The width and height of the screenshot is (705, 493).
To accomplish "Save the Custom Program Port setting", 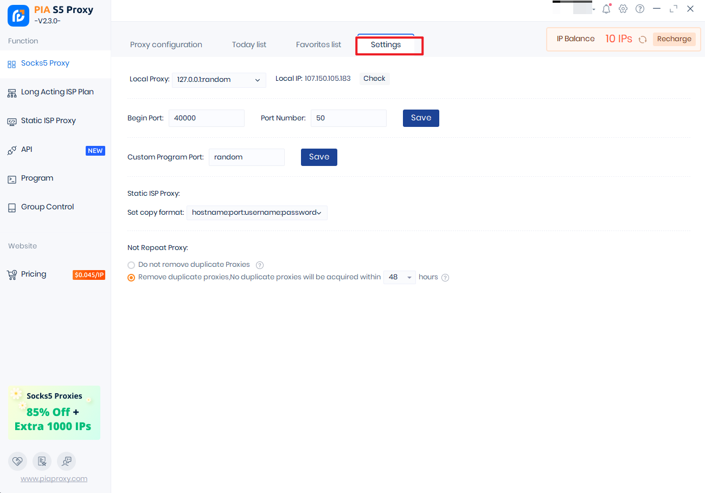I will [319, 157].
